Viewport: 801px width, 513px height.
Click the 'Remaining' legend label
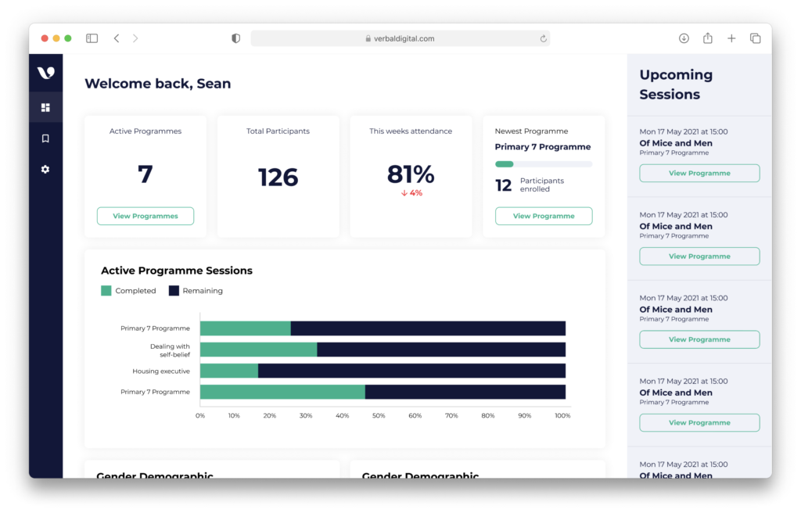[x=203, y=291]
